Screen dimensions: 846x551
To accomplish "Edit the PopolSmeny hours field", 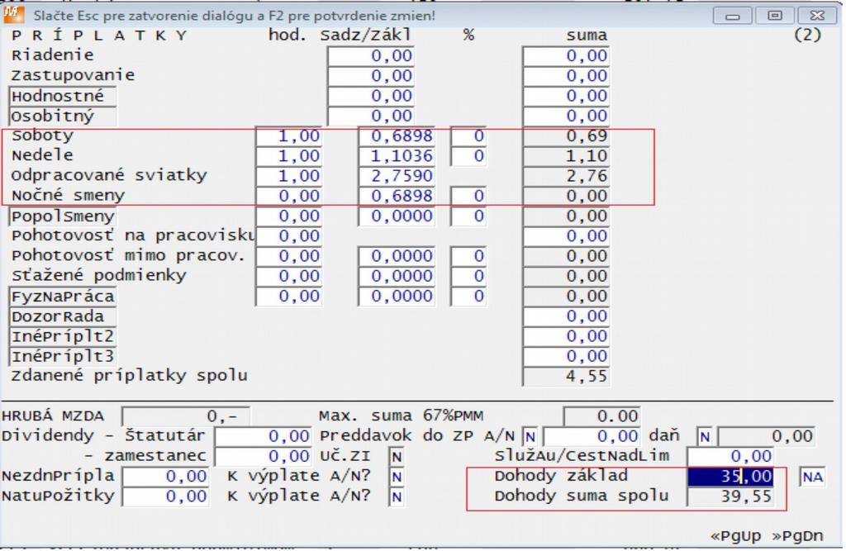I will tap(288, 216).
